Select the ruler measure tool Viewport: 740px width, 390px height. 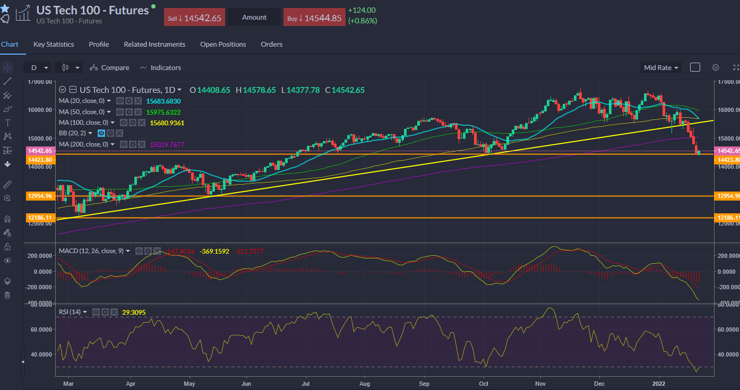(x=7, y=184)
